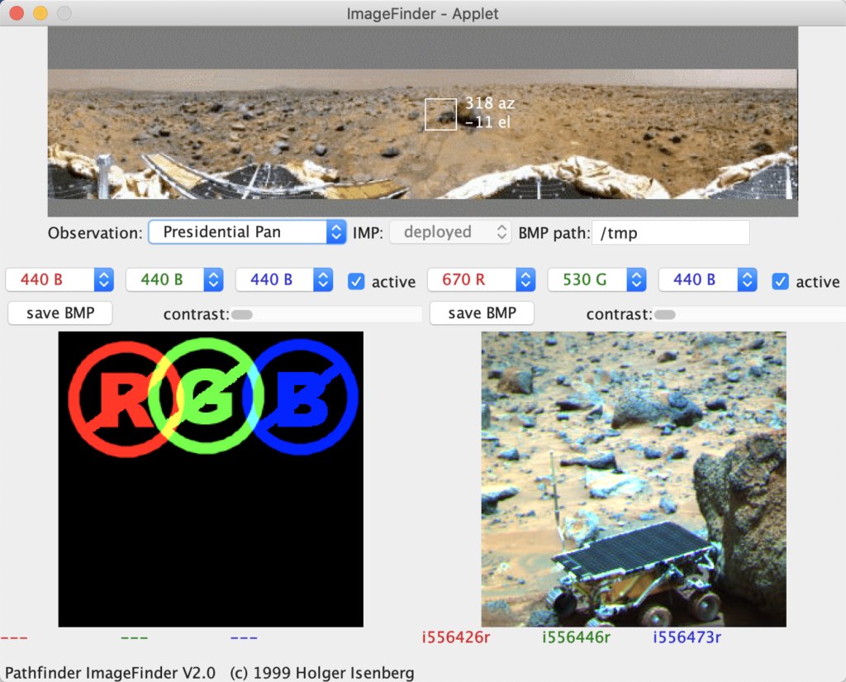Click the white selection box on the panorama
This screenshot has width=846, height=682.
click(440, 114)
